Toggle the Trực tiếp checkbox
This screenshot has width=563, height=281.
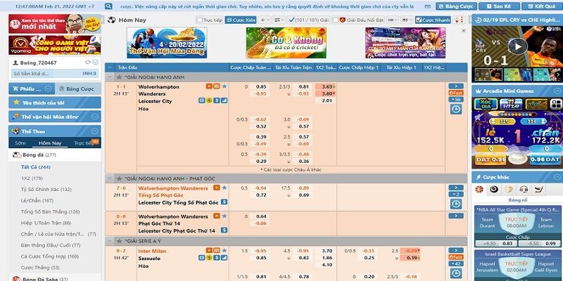point(201,20)
